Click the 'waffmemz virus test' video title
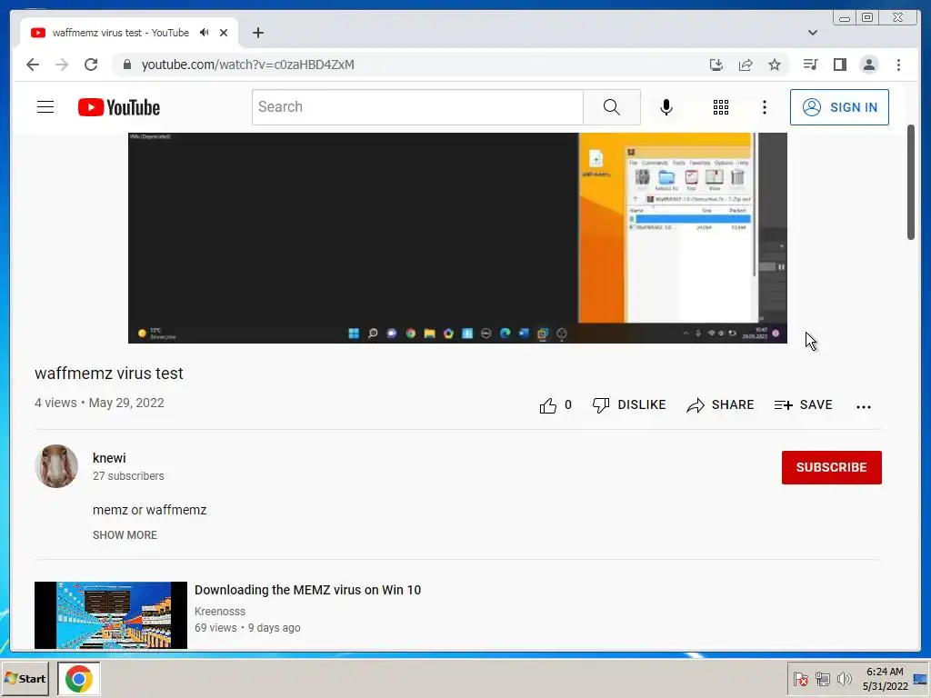The height and width of the screenshot is (698, 931). tap(109, 374)
